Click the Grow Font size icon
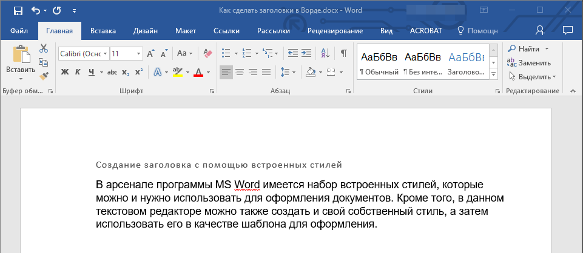Image resolution: width=583 pixels, height=253 pixels. tap(152, 53)
